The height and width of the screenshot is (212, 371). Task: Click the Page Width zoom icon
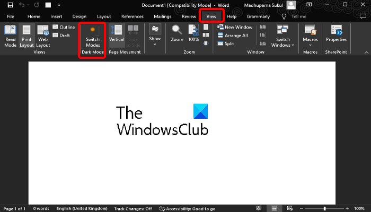(206, 43)
